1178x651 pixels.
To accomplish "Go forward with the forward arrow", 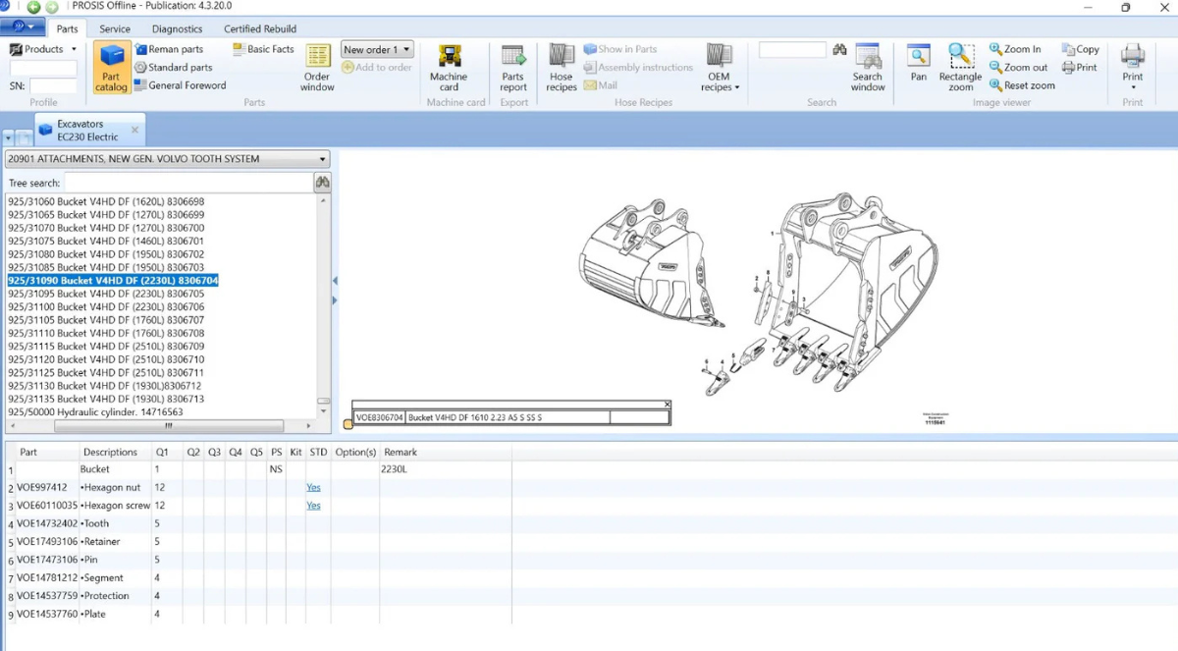I will point(51,7).
